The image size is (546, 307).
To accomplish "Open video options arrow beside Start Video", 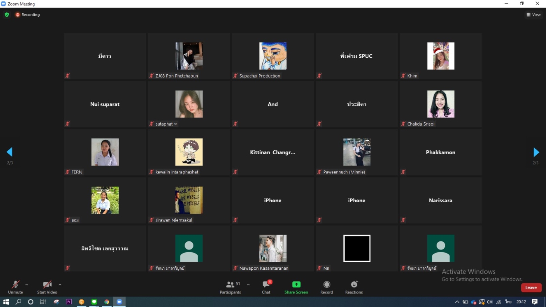I will click(60, 285).
